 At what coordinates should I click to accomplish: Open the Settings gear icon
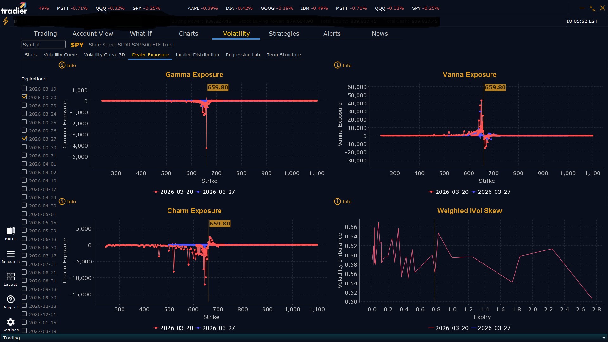click(10, 322)
